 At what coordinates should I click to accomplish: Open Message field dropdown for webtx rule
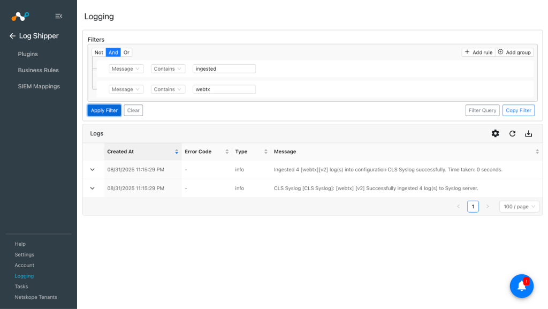point(126,89)
